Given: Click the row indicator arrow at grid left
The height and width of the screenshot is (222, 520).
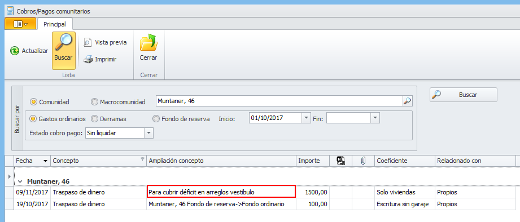Looking at the screenshot, I should tap(9, 176).
